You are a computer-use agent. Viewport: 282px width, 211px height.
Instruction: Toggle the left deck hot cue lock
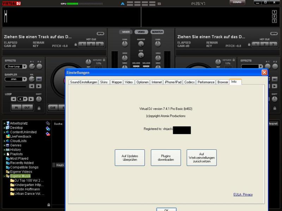(75, 45)
